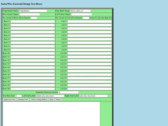
Task: Select the Col 12 text box
Action: tap(90, 60)
